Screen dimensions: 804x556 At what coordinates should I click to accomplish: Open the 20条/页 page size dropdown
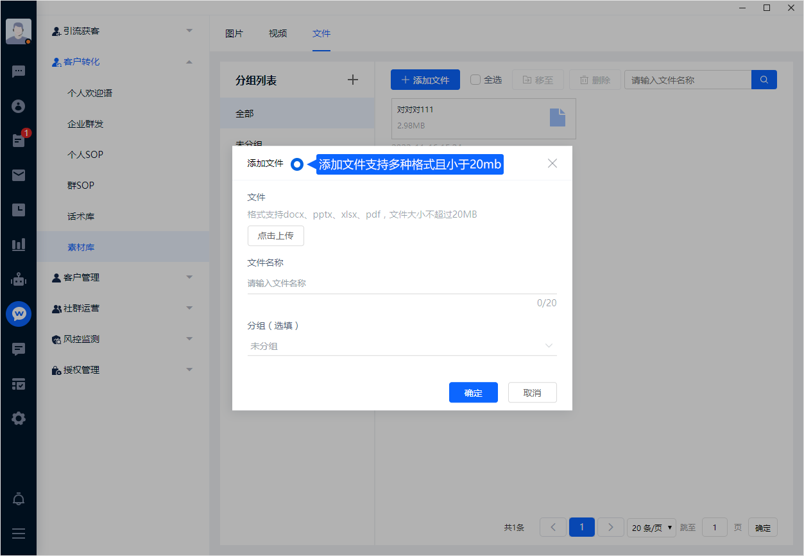[x=651, y=528]
